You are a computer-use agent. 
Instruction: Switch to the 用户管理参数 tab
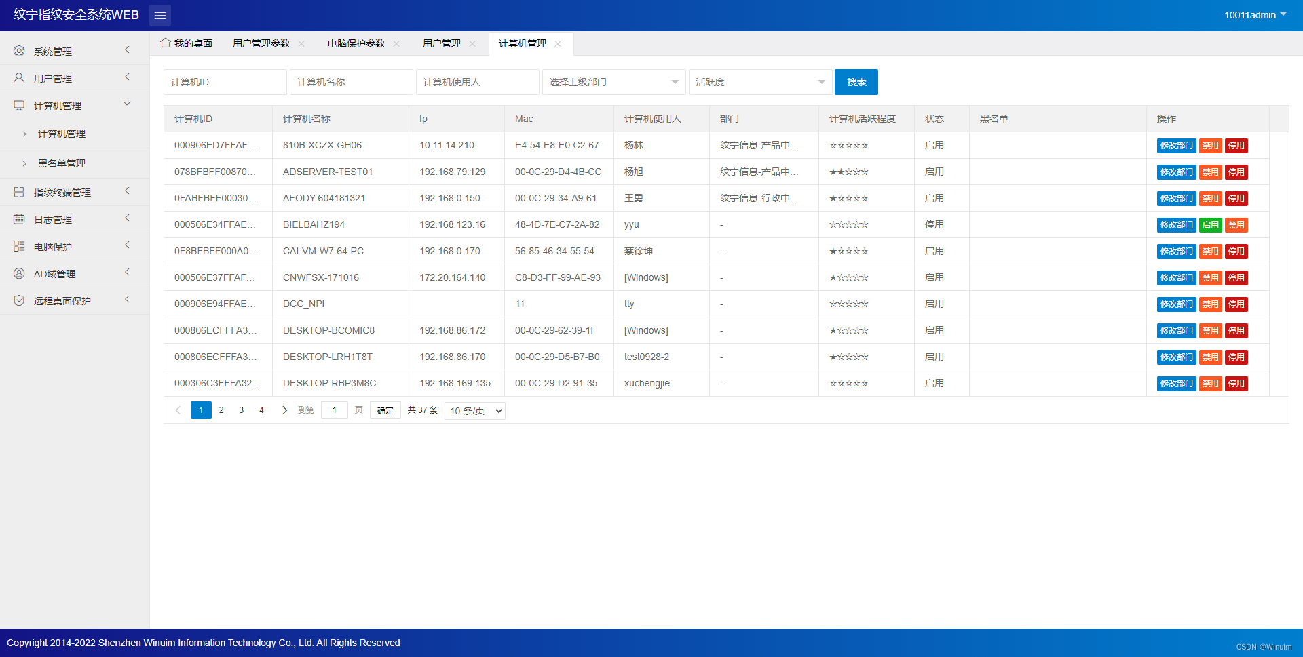pyautogui.click(x=261, y=43)
